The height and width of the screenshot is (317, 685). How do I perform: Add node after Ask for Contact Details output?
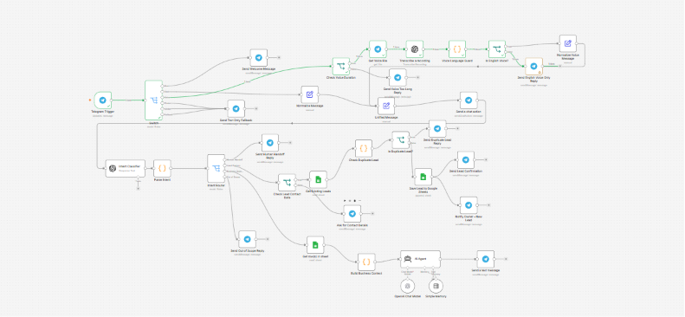point(372,214)
